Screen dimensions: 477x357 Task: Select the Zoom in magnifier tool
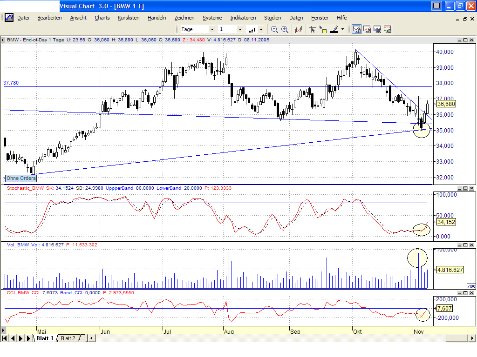pos(285,28)
